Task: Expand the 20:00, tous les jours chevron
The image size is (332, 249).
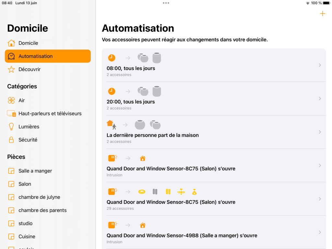Action: [320, 99]
